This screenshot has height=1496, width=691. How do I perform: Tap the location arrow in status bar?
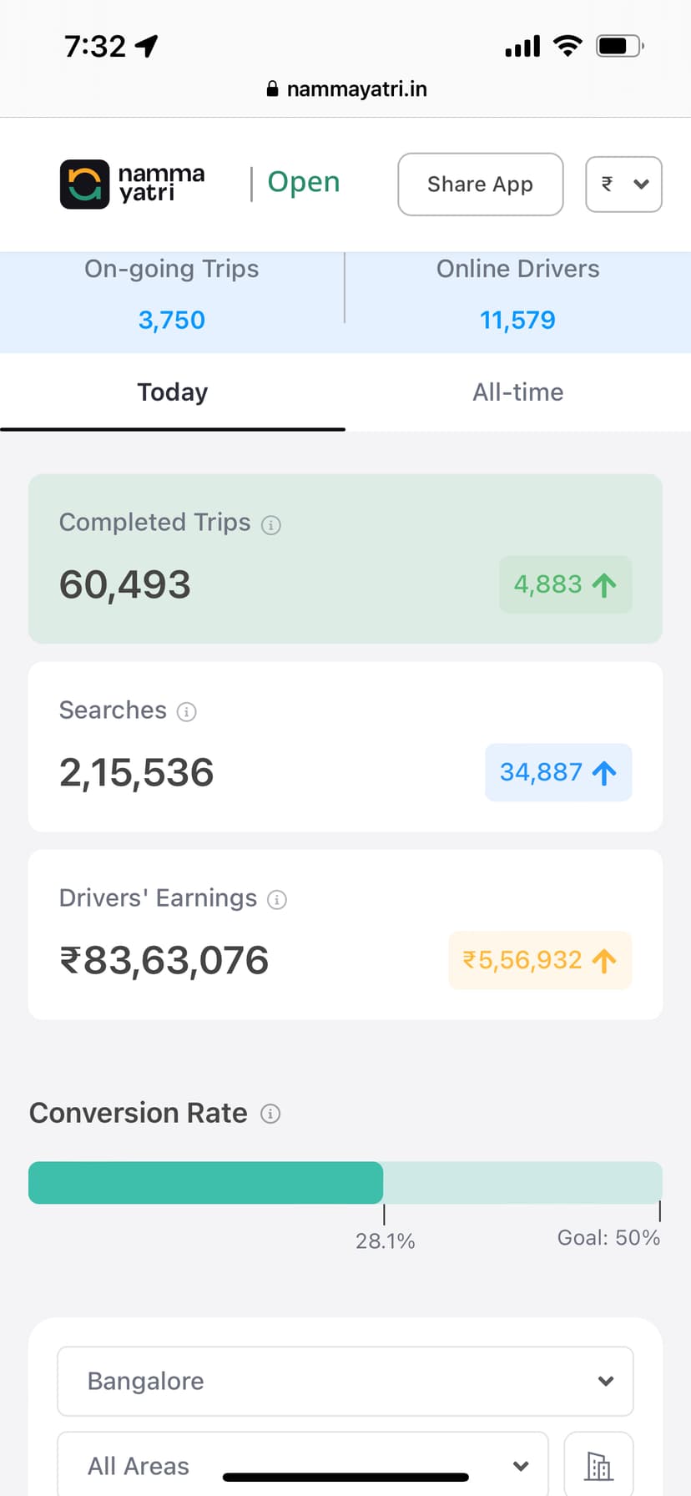click(147, 46)
